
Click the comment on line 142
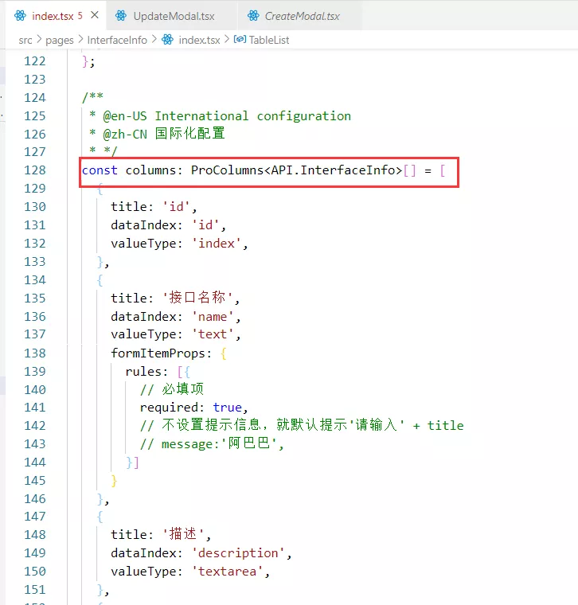[302, 425]
